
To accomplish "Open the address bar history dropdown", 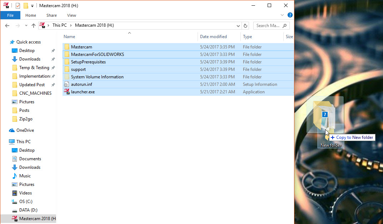I will click(238, 26).
